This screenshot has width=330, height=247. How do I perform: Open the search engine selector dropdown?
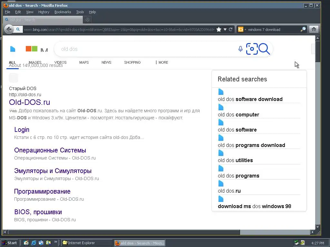click(x=242, y=29)
